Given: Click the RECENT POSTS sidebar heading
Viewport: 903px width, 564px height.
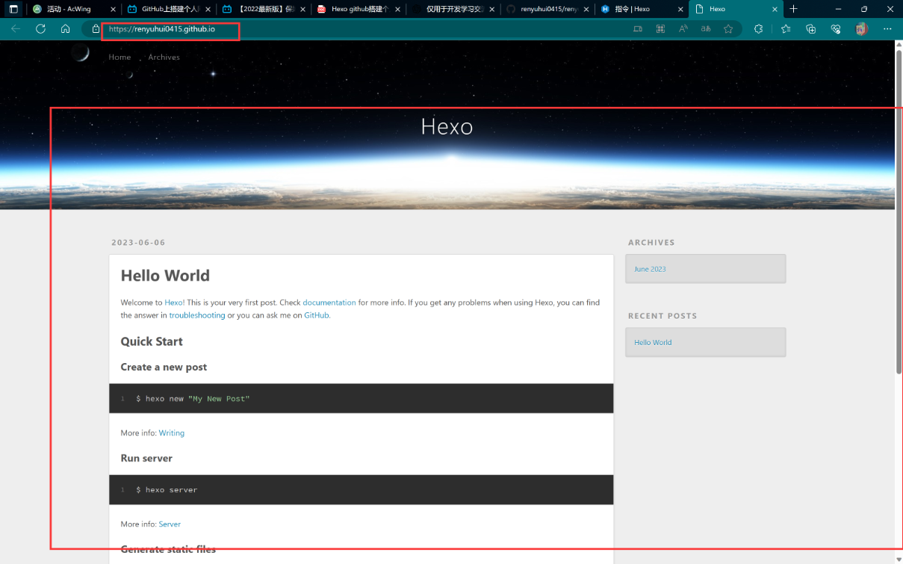Looking at the screenshot, I should (x=662, y=316).
